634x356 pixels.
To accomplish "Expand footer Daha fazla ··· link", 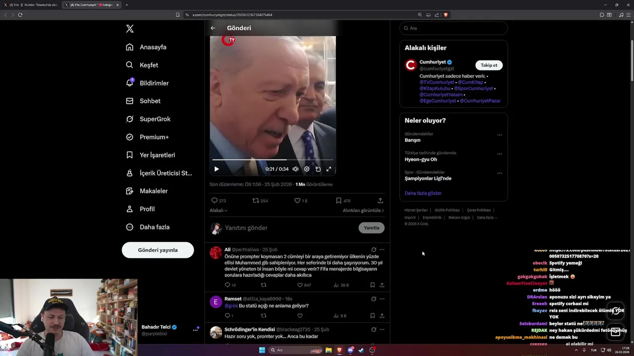I will (487, 218).
